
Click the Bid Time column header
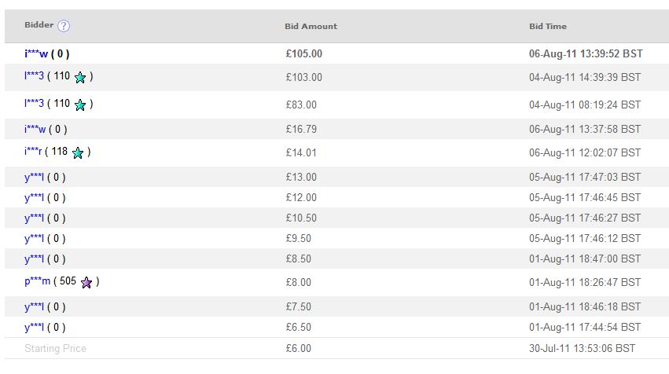pos(548,27)
